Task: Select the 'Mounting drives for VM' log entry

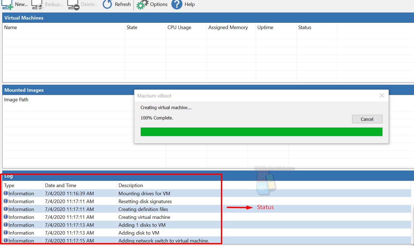Action: pyautogui.click(x=207, y=193)
